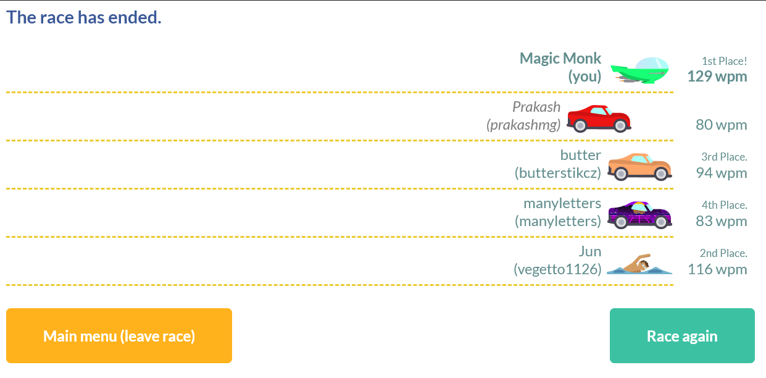Viewport: 766px width, 378px height.
Task: Select the 94 wpm score
Action: click(722, 173)
